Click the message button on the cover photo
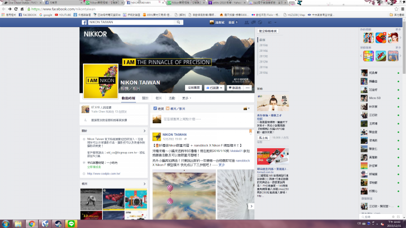 tap(235, 88)
